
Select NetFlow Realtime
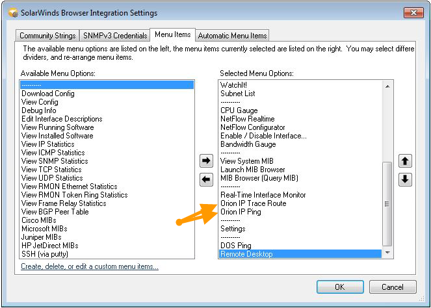pyautogui.click(x=300, y=119)
